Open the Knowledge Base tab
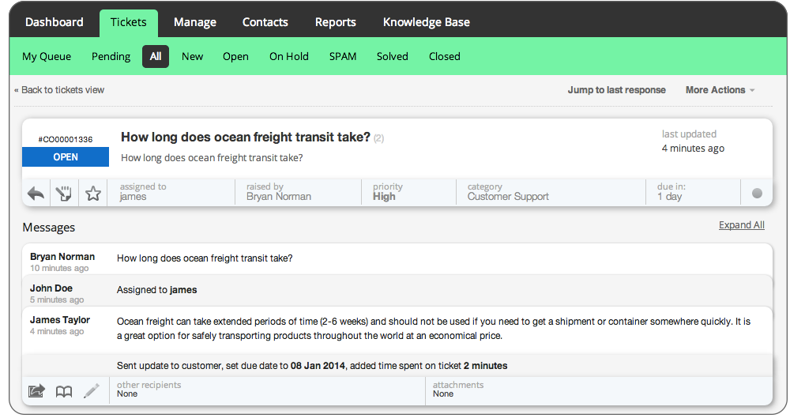Image resolution: width=805 pixels, height=418 pixels. [426, 22]
